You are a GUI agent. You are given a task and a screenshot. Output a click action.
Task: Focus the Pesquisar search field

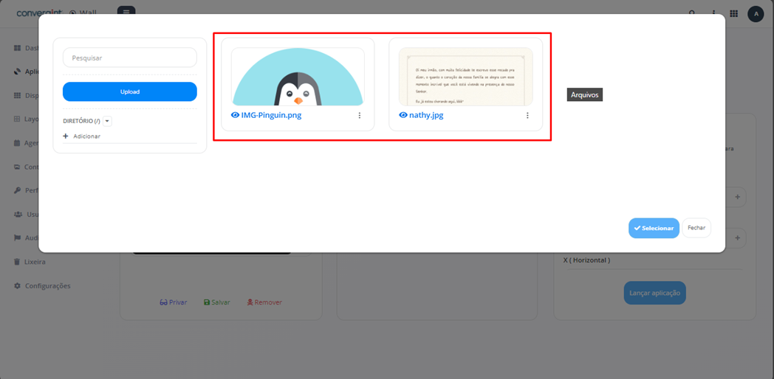130,58
